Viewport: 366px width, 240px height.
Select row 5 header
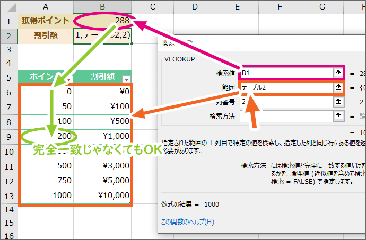point(9,77)
